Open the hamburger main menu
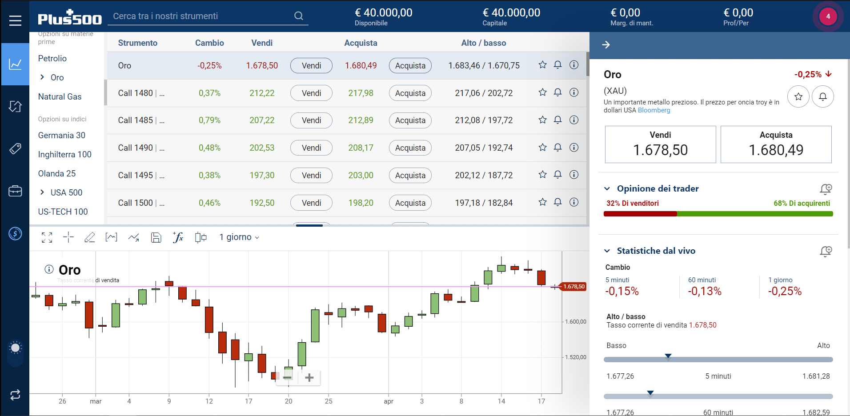Image resolution: width=850 pixels, height=416 pixels. click(x=15, y=20)
